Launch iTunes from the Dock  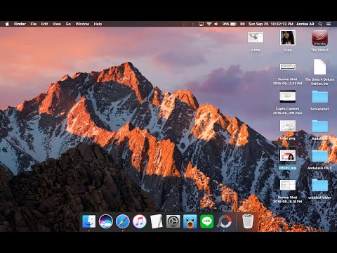pos(140,221)
